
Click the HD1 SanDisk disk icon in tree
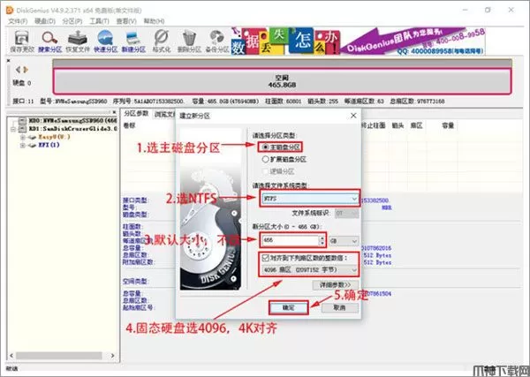(22, 129)
